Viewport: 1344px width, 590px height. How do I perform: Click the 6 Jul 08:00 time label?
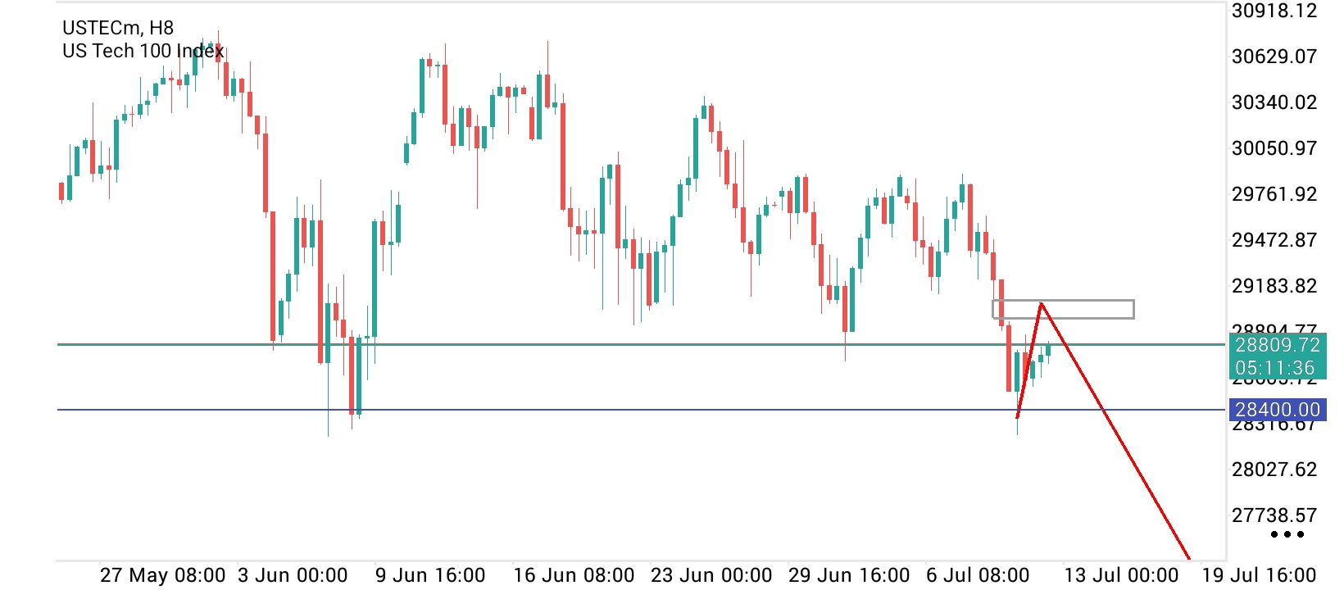tap(978, 575)
